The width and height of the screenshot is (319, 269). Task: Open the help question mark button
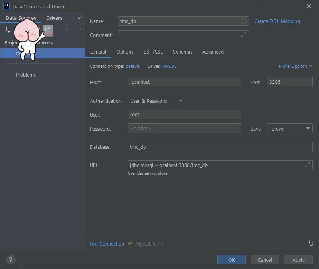click(x=11, y=259)
